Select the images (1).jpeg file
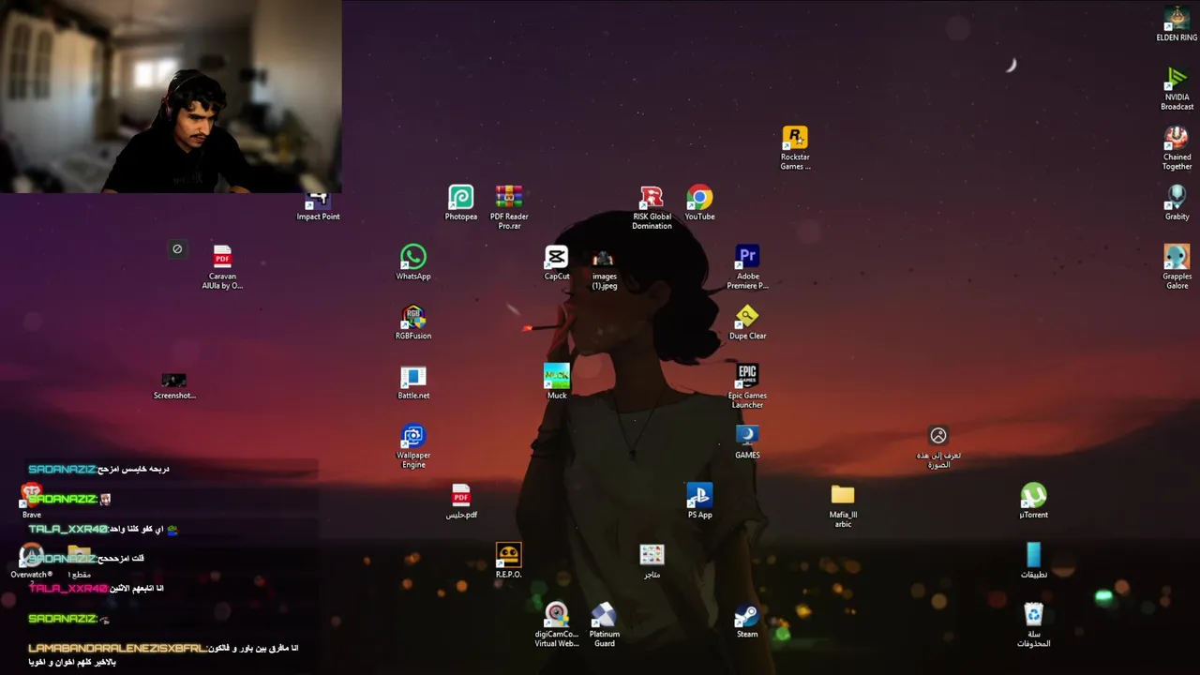 (604, 268)
